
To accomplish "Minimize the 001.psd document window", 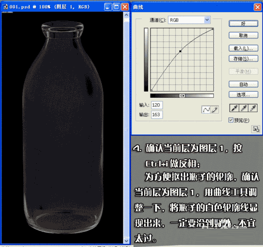I will (108, 7).
